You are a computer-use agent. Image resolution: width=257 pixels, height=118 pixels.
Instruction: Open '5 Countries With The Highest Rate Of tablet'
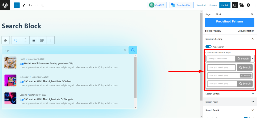46,81
